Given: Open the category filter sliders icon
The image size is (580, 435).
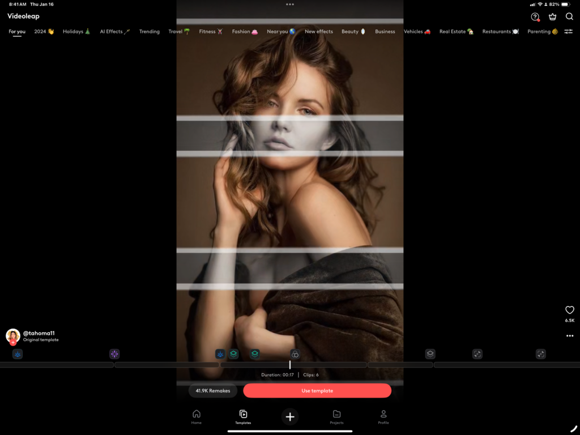Looking at the screenshot, I should (x=568, y=32).
